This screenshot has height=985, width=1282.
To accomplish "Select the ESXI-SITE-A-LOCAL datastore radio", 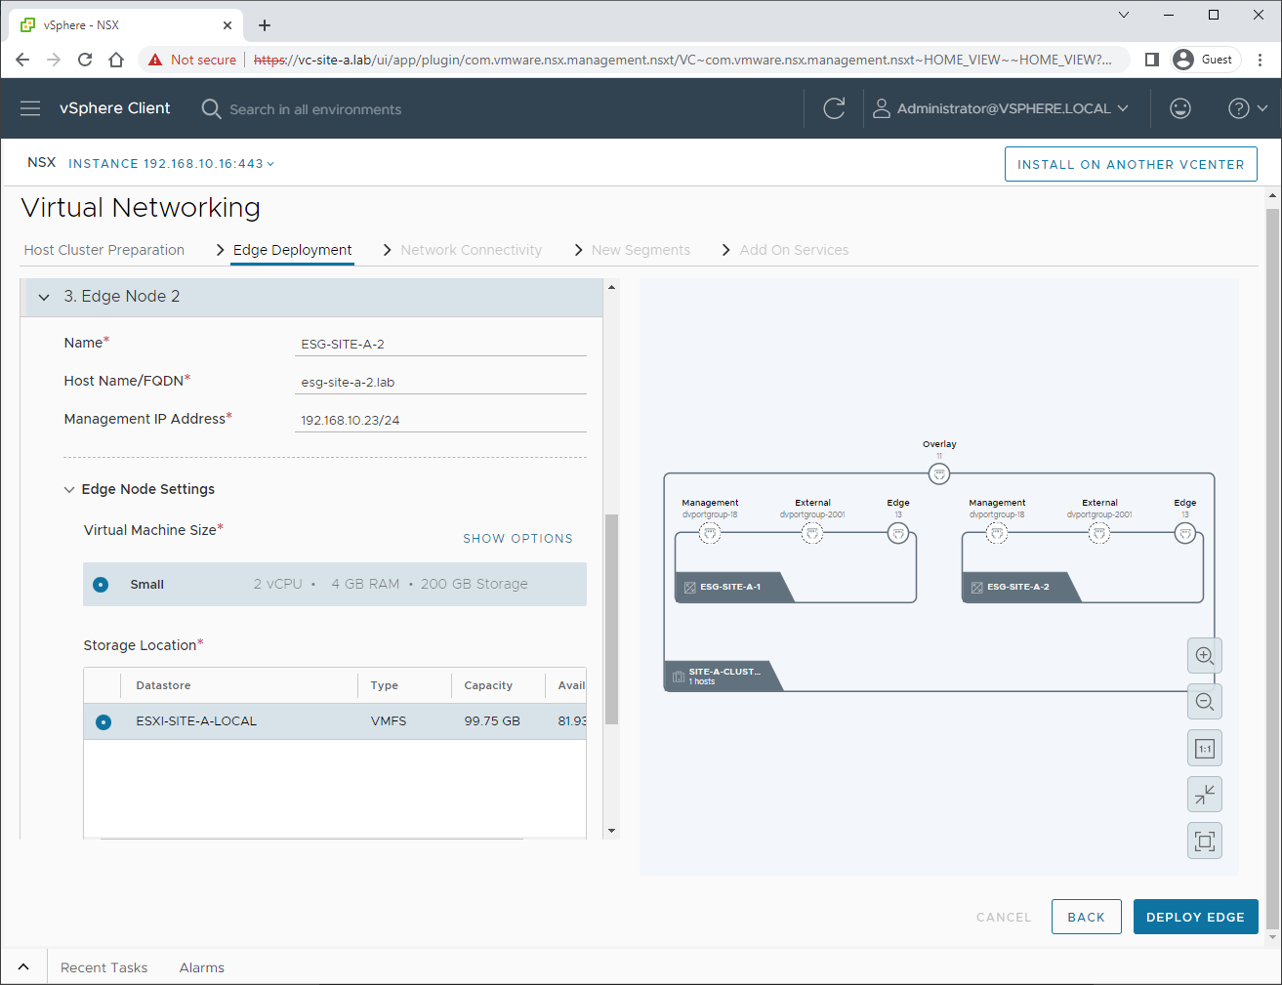I will point(103,722).
